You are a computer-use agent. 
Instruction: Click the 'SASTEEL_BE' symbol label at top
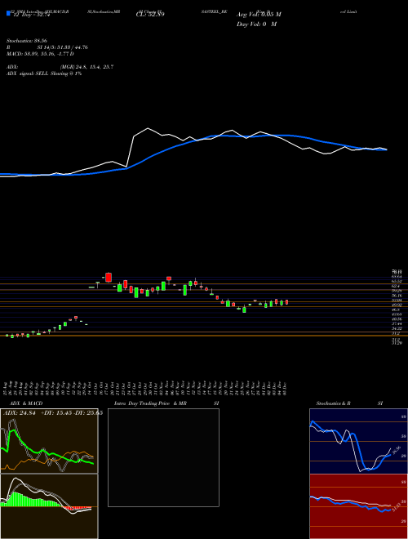click(214, 11)
